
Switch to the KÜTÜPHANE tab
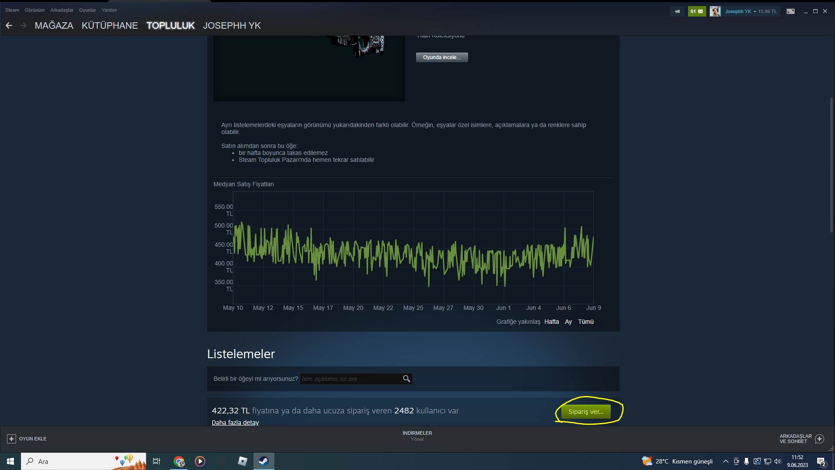110,26
